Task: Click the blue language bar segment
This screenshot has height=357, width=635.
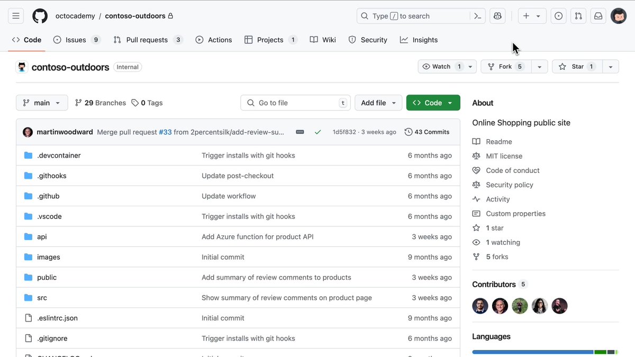Action: (x=532, y=352)
